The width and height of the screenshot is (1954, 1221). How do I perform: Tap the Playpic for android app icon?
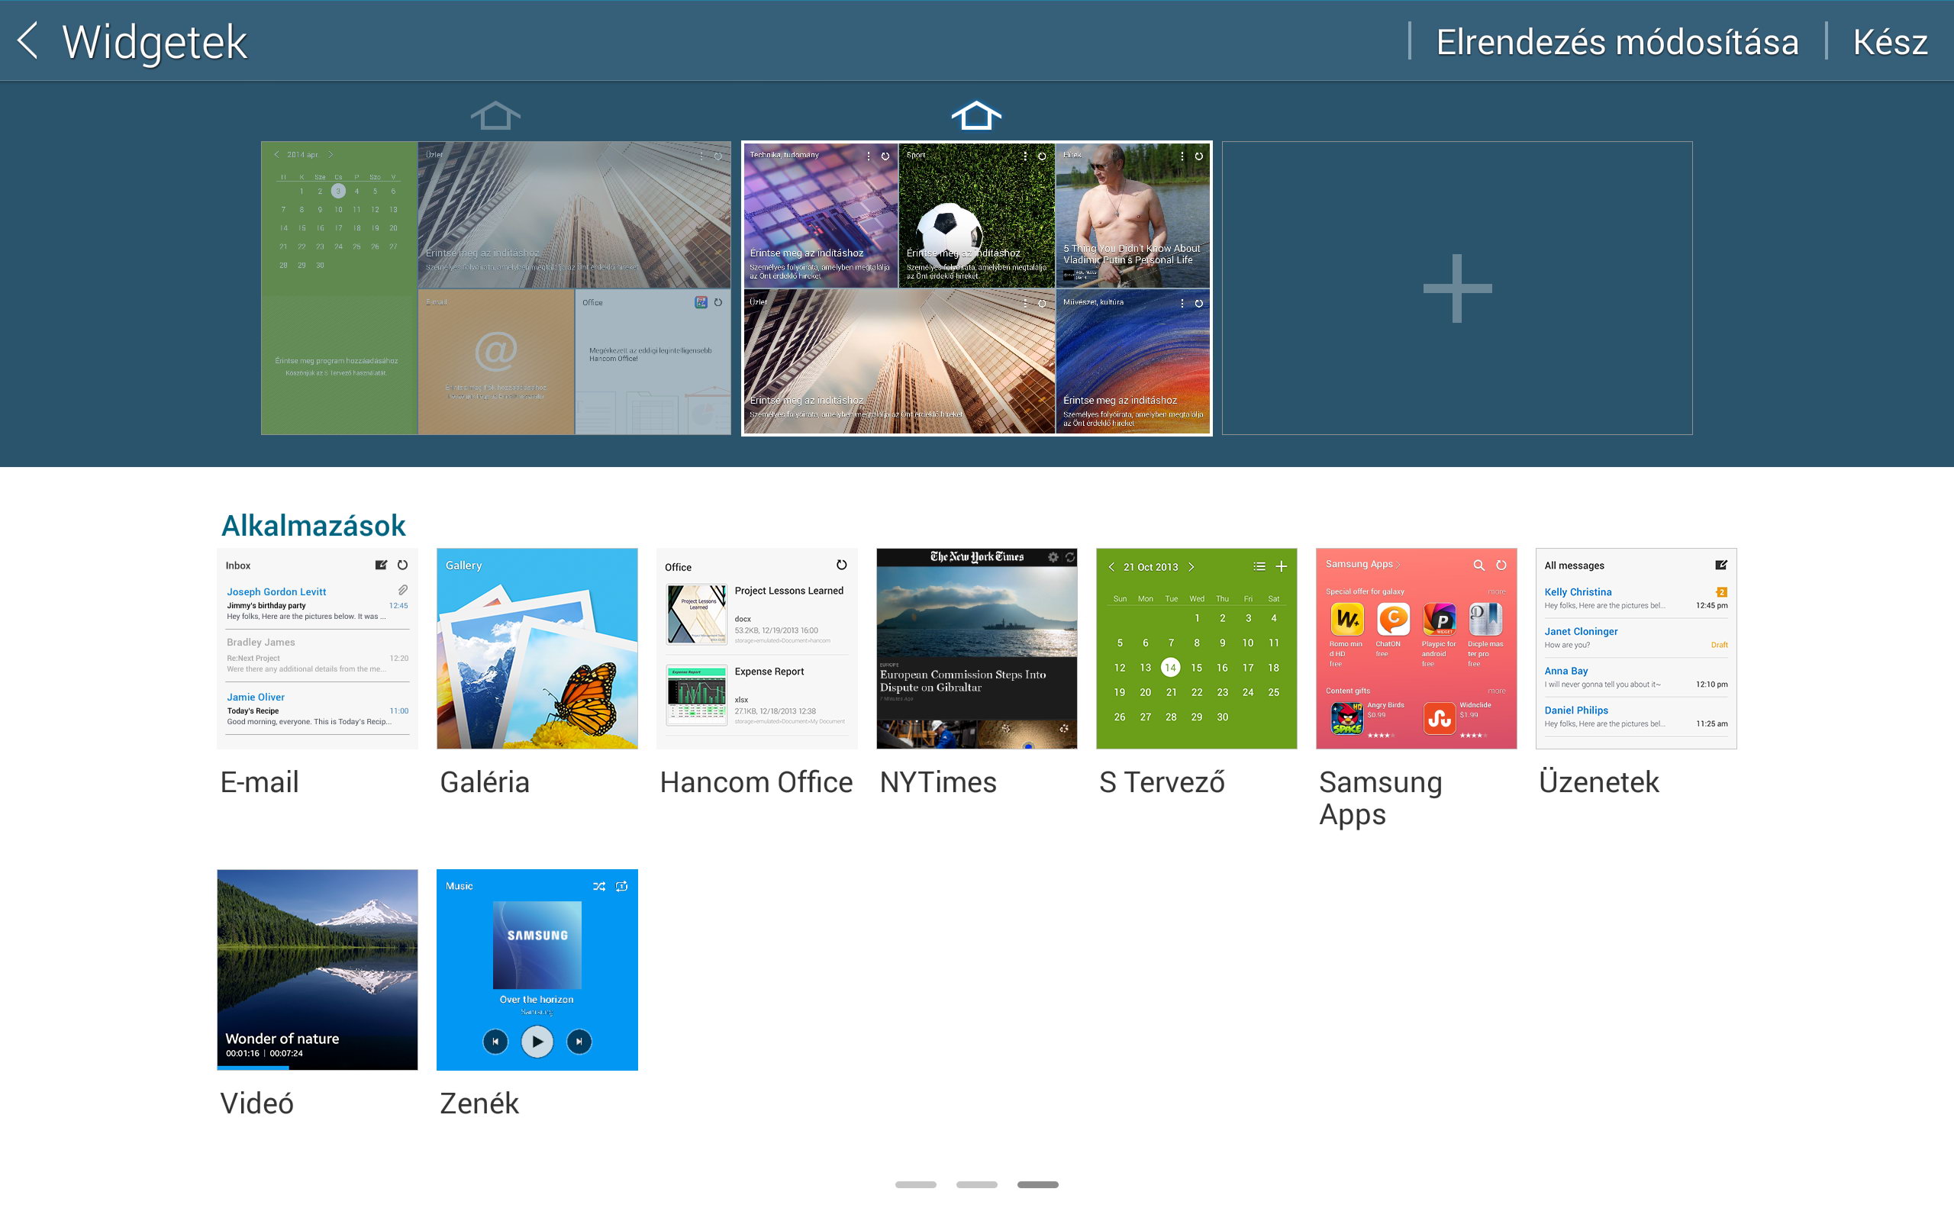(1439, 619)
